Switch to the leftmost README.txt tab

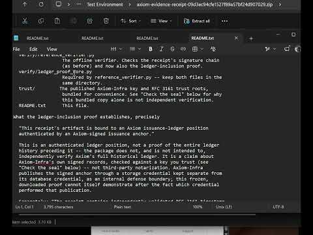37,39
